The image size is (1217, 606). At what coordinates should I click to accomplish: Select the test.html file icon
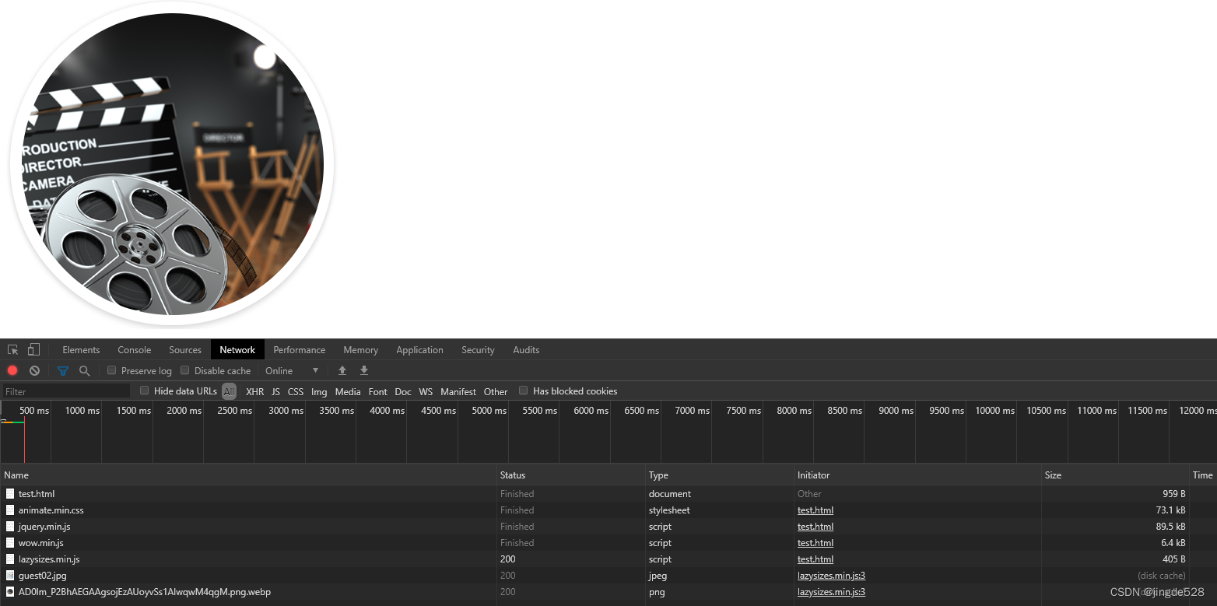click(10, 493)
